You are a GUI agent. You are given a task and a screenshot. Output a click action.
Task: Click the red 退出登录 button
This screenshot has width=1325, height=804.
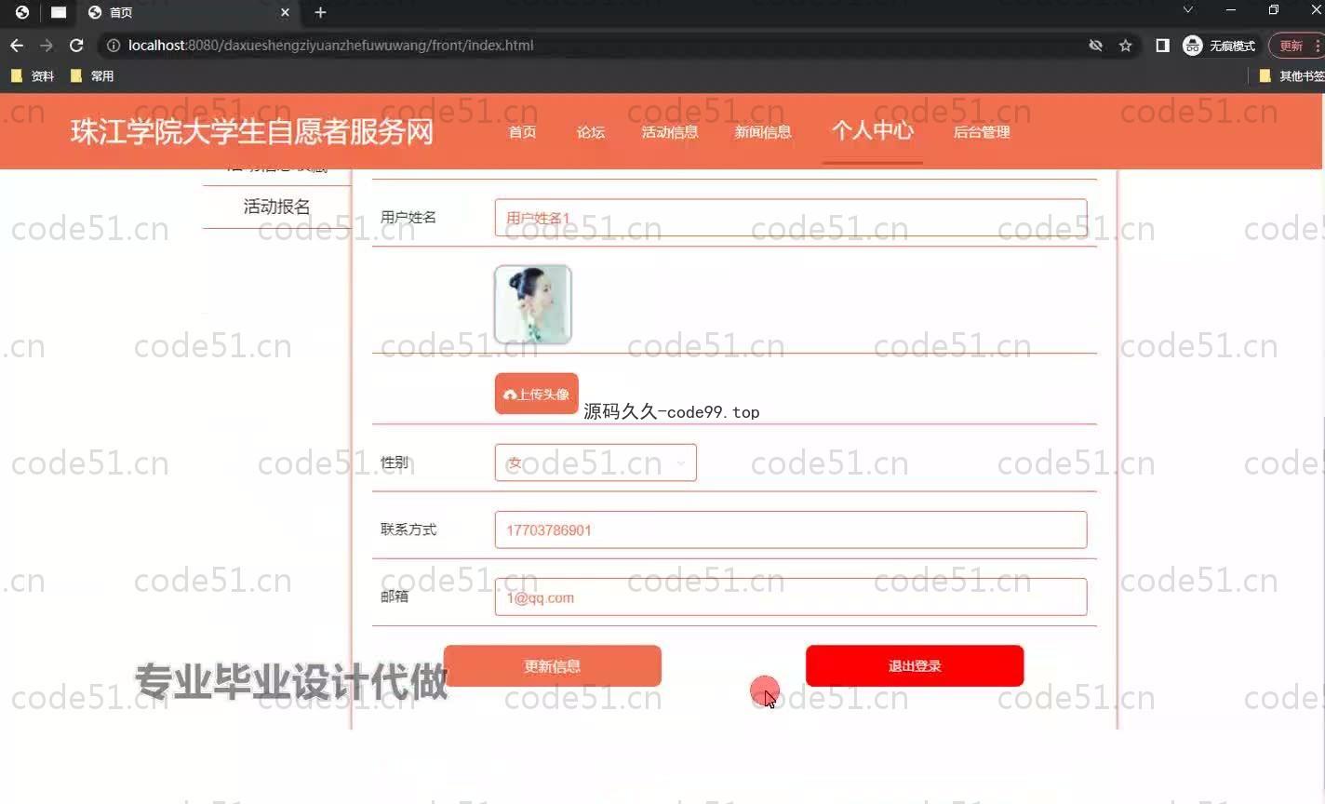(x=914, y=666)
